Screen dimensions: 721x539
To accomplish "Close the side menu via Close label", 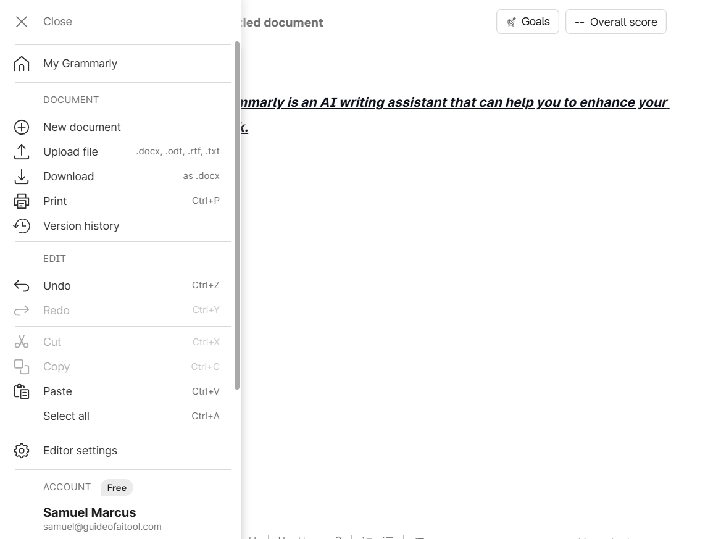I will pos(57,22).
